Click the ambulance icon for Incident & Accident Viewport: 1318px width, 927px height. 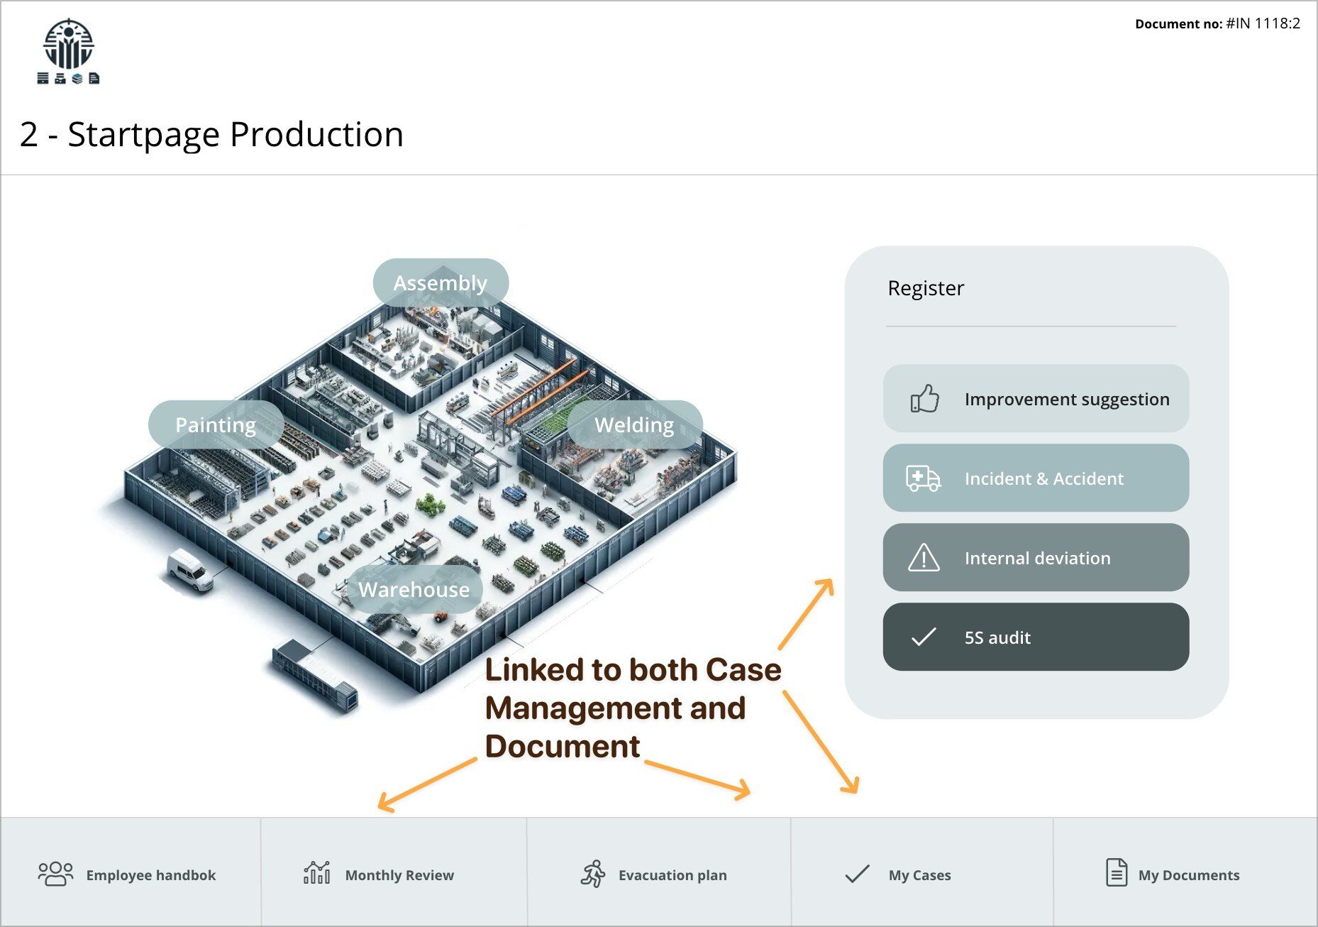point(923,478)
